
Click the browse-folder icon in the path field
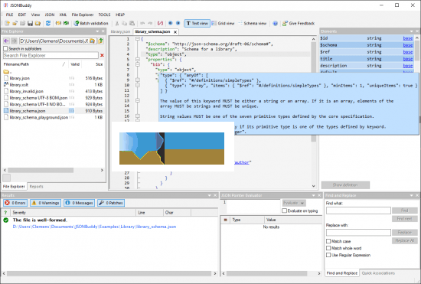point(92,41)
